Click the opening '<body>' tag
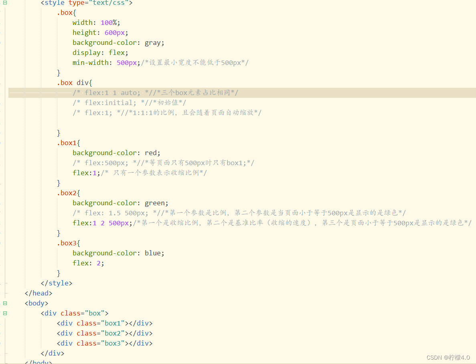This screenshot has height=364, width=476. tap(36, 303)
